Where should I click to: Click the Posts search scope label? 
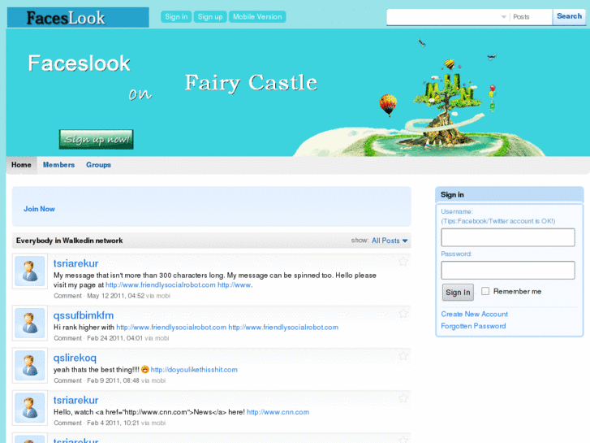pyautogui.click(x=521, y=17)
